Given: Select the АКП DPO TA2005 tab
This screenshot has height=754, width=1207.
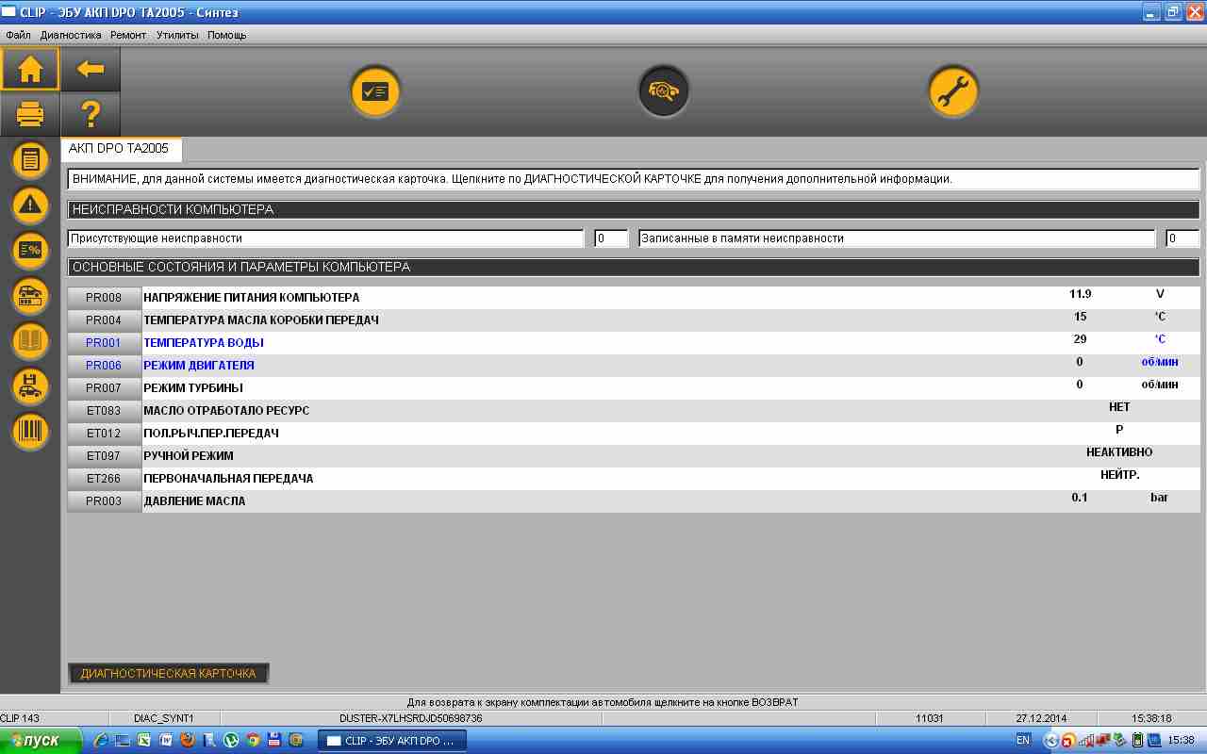Looking at the screenshot, I should [x=120, y=149].
